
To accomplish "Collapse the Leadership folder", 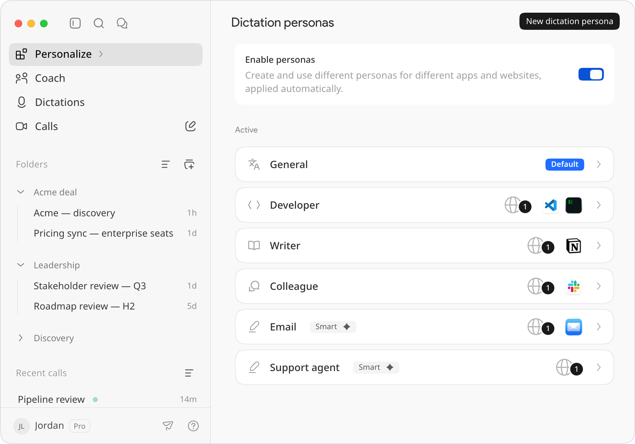I will point(21,265).
